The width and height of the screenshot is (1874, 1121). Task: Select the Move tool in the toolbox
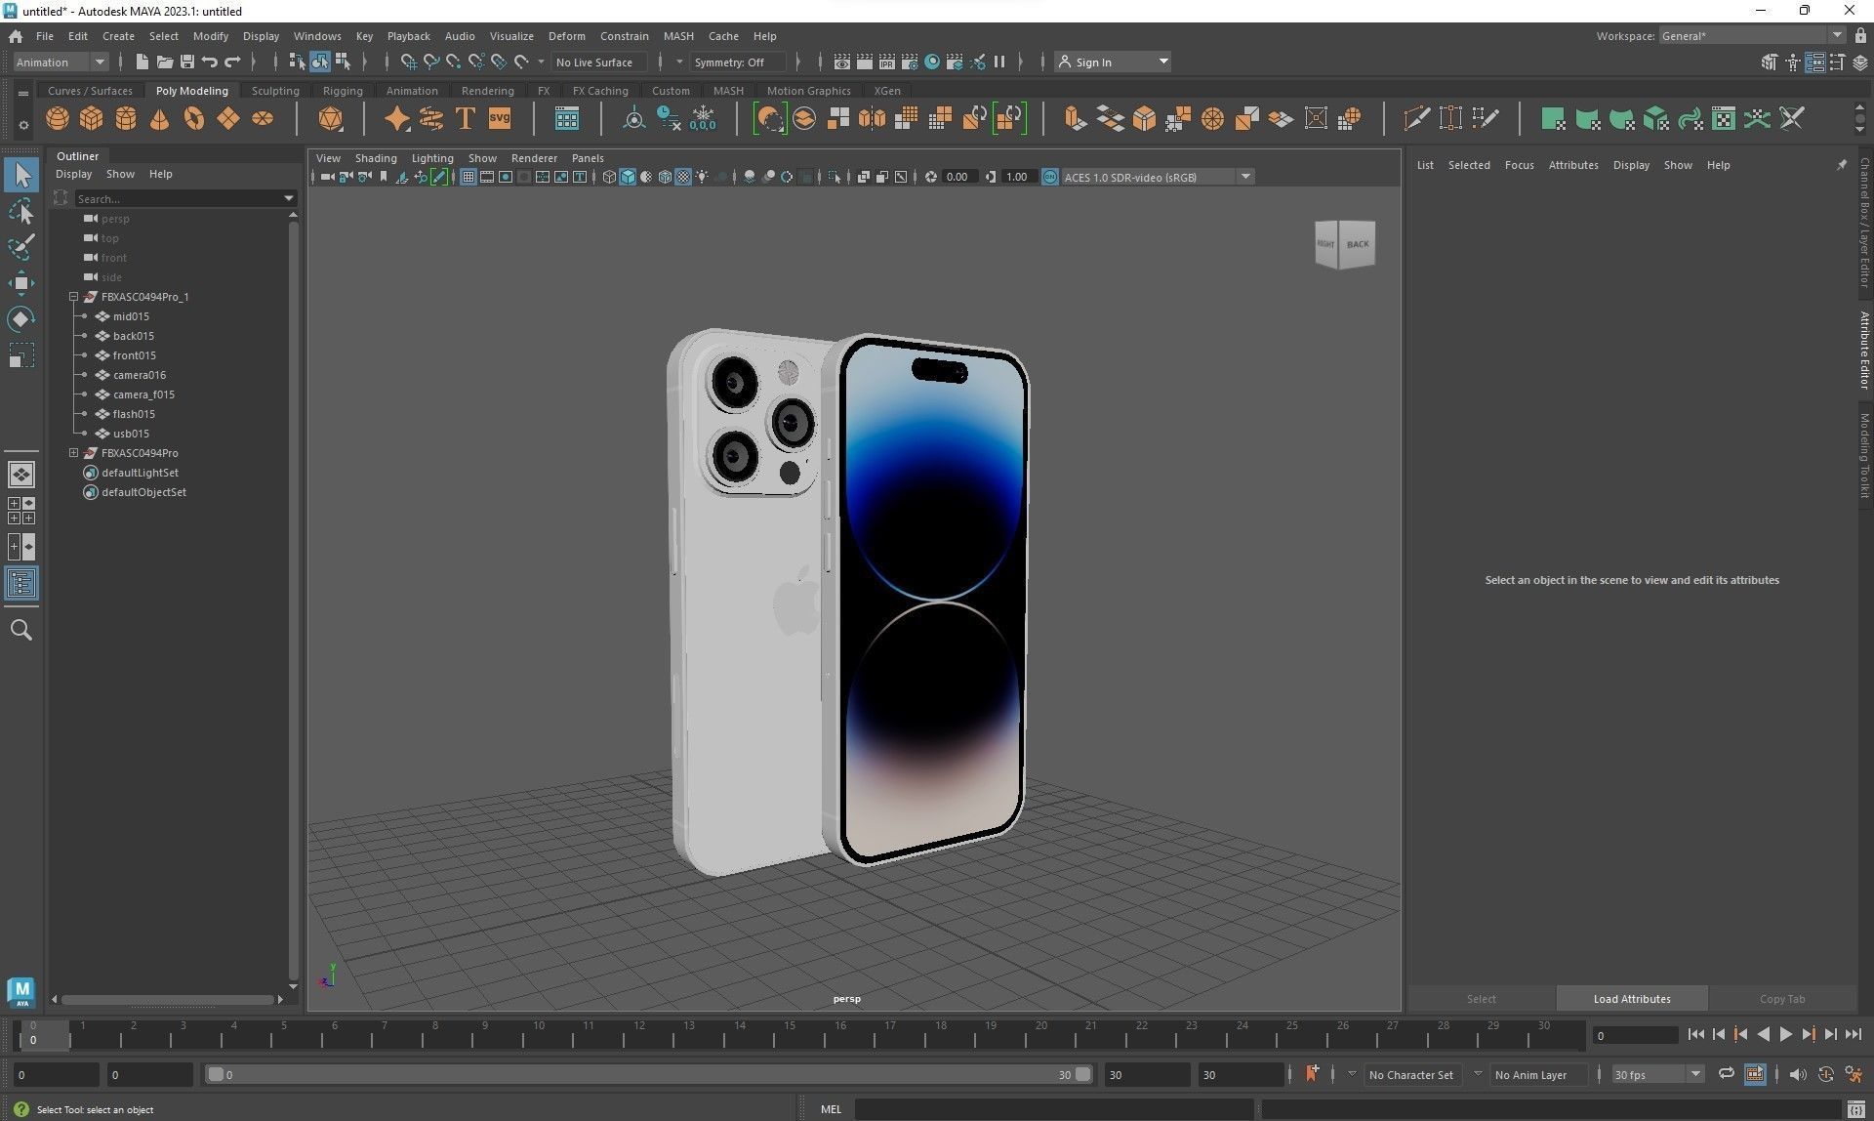pyautogui.click(x=21, y=283)
